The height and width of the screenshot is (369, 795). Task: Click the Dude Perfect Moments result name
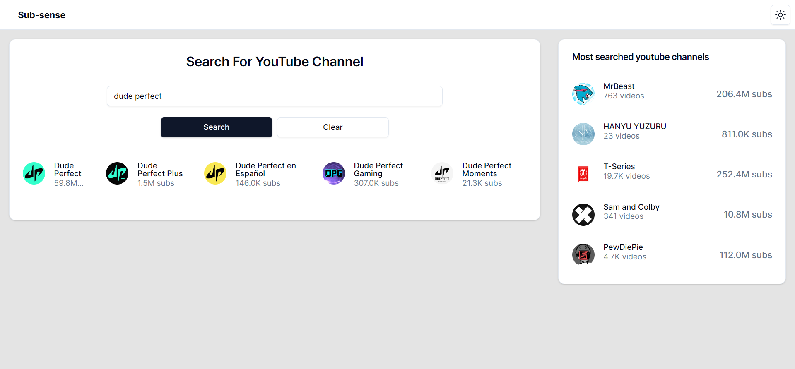487,170
